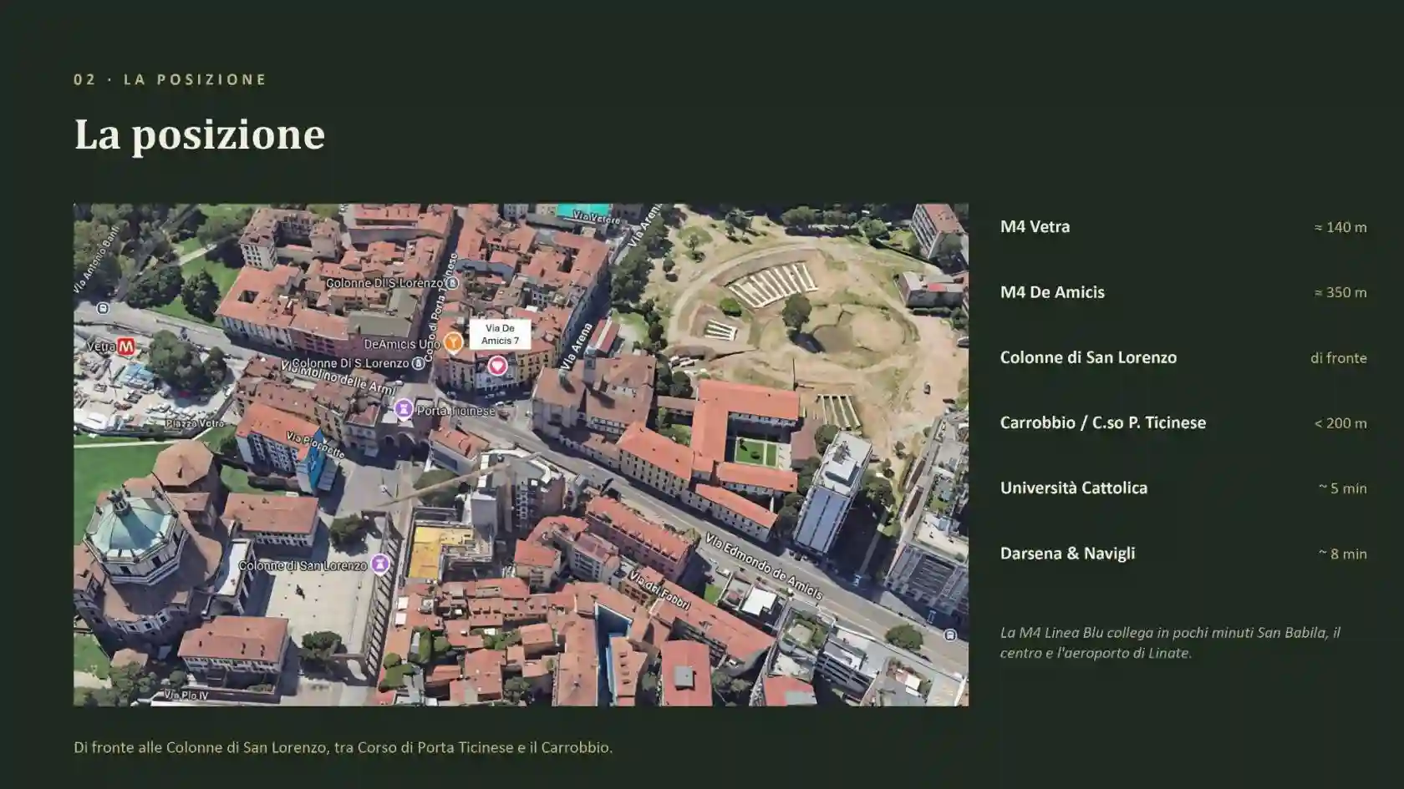1404x789 pixels.
Task: Click the '~ 8 min' value
Action: tap(1343, 554)
